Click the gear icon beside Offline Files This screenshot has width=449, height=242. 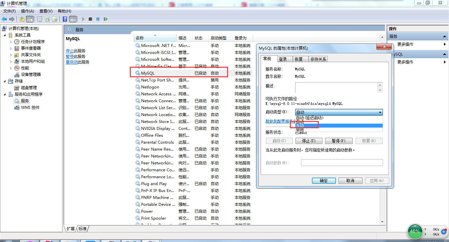(138, 135)
